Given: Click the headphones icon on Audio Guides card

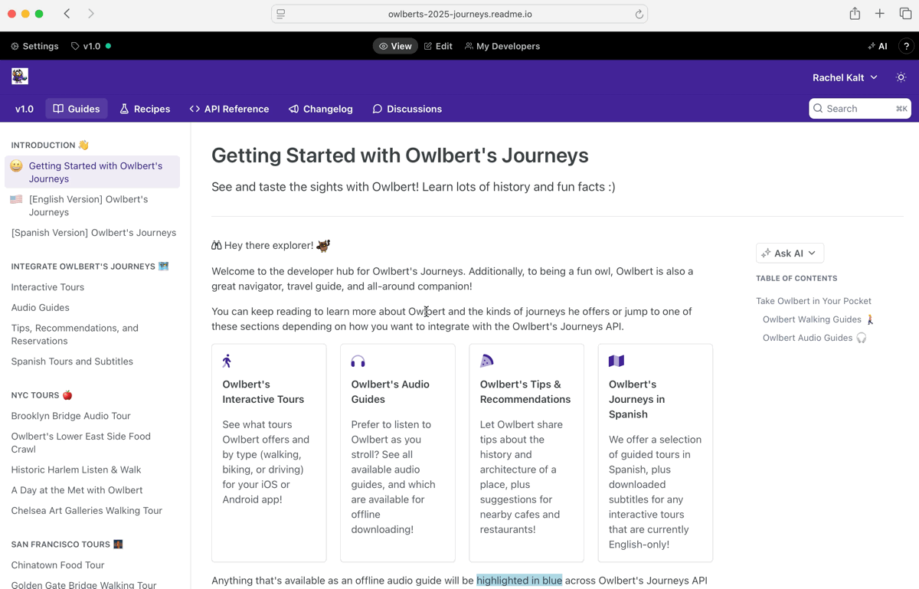Looking at the screenshot, I should (x=358, y=361).
